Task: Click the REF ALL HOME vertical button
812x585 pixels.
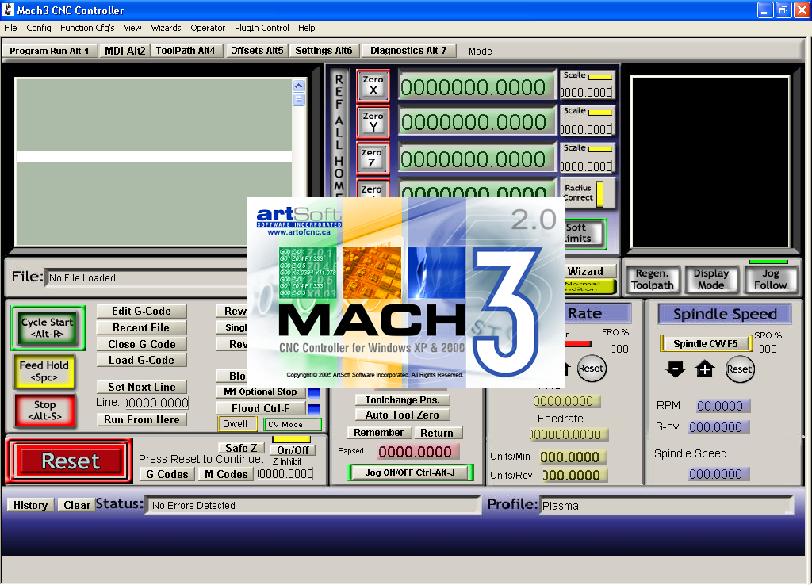Action: [x=339, y=135]
